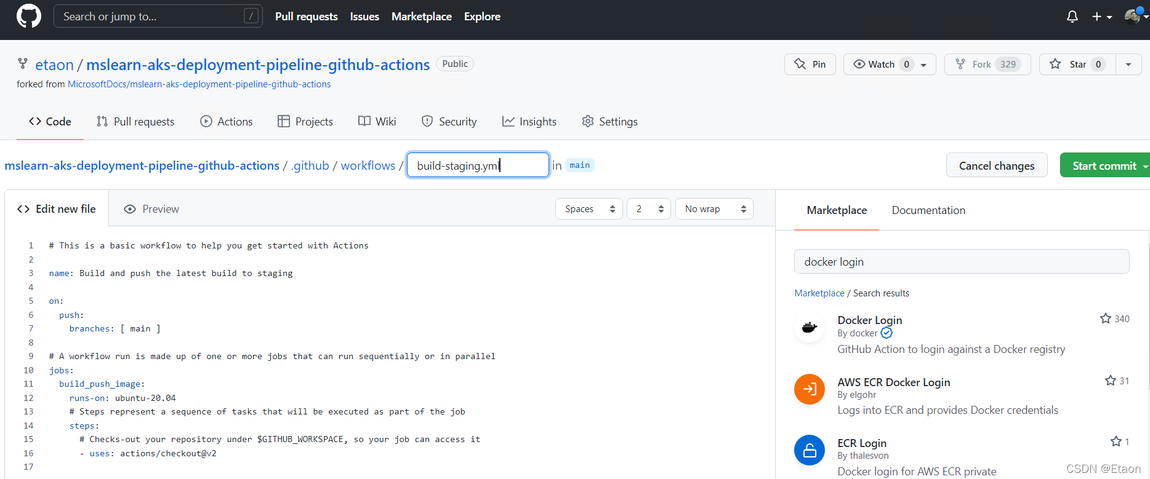Click the AWS ECR Docker Login orange icon
The width and height of the screenshot is (1150, 479).
(x=810, y=389)
